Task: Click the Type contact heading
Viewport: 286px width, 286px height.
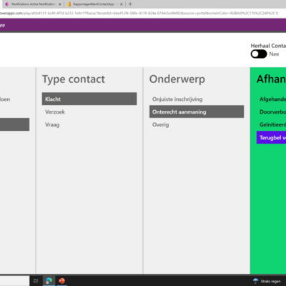Action: 74,79
